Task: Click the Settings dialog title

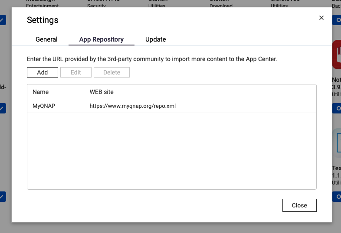Action: tap(43, 20)
